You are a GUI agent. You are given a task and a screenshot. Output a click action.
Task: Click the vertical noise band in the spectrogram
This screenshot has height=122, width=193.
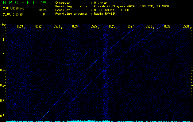(106, 73)
